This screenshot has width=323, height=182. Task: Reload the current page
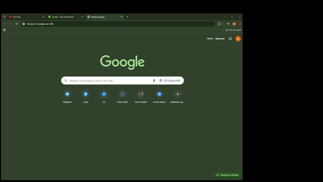17,24
